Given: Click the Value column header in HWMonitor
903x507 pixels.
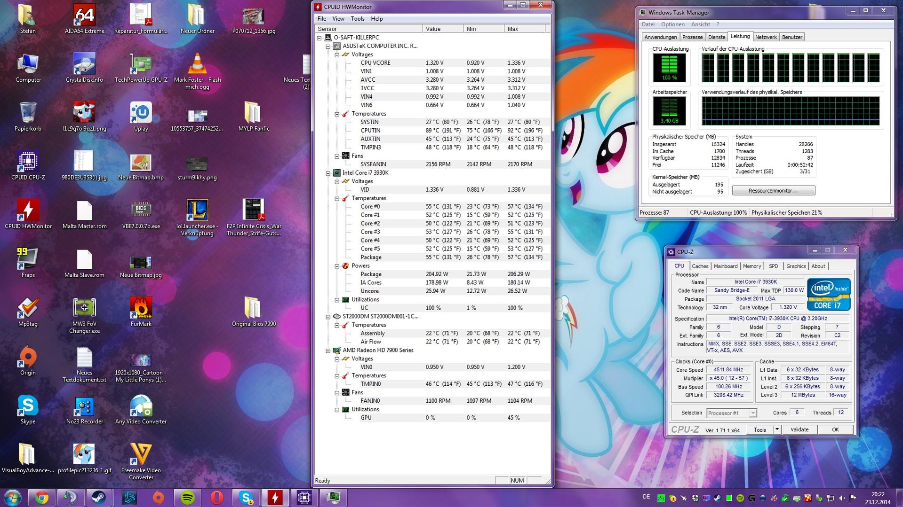Looking at the screenshot, I should pyautogui.click(x=443, y=29).
